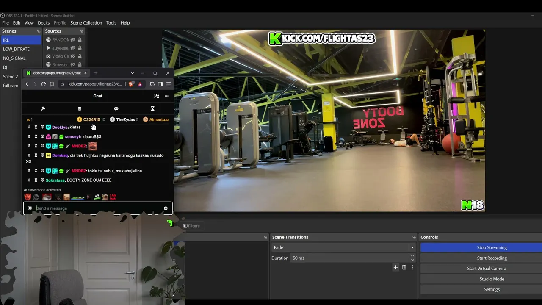Go back in the chat browser window
Viewport: 542px width, 305px height.
[27, 84]
